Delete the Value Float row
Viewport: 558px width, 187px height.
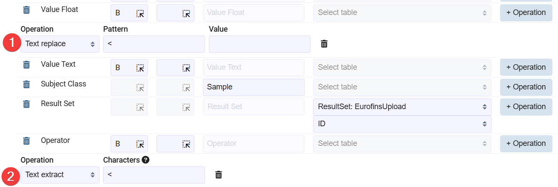click(x=27, y=10)
